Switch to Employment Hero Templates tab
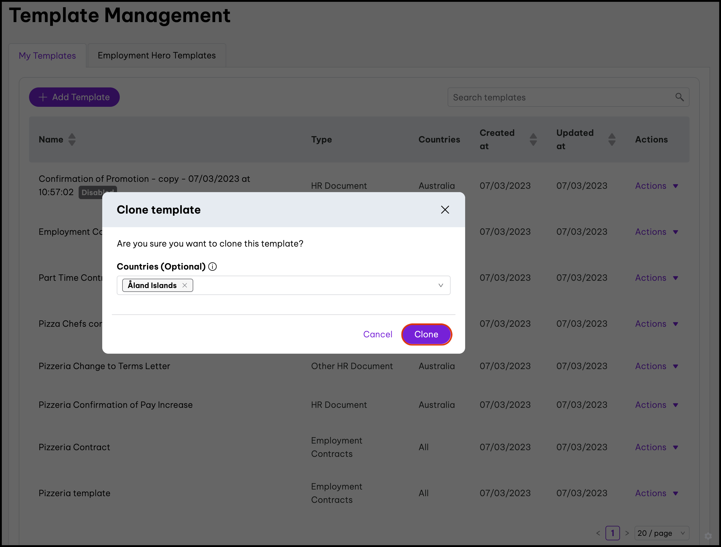This screenshot has height=547, width=721. pos(157,56)
